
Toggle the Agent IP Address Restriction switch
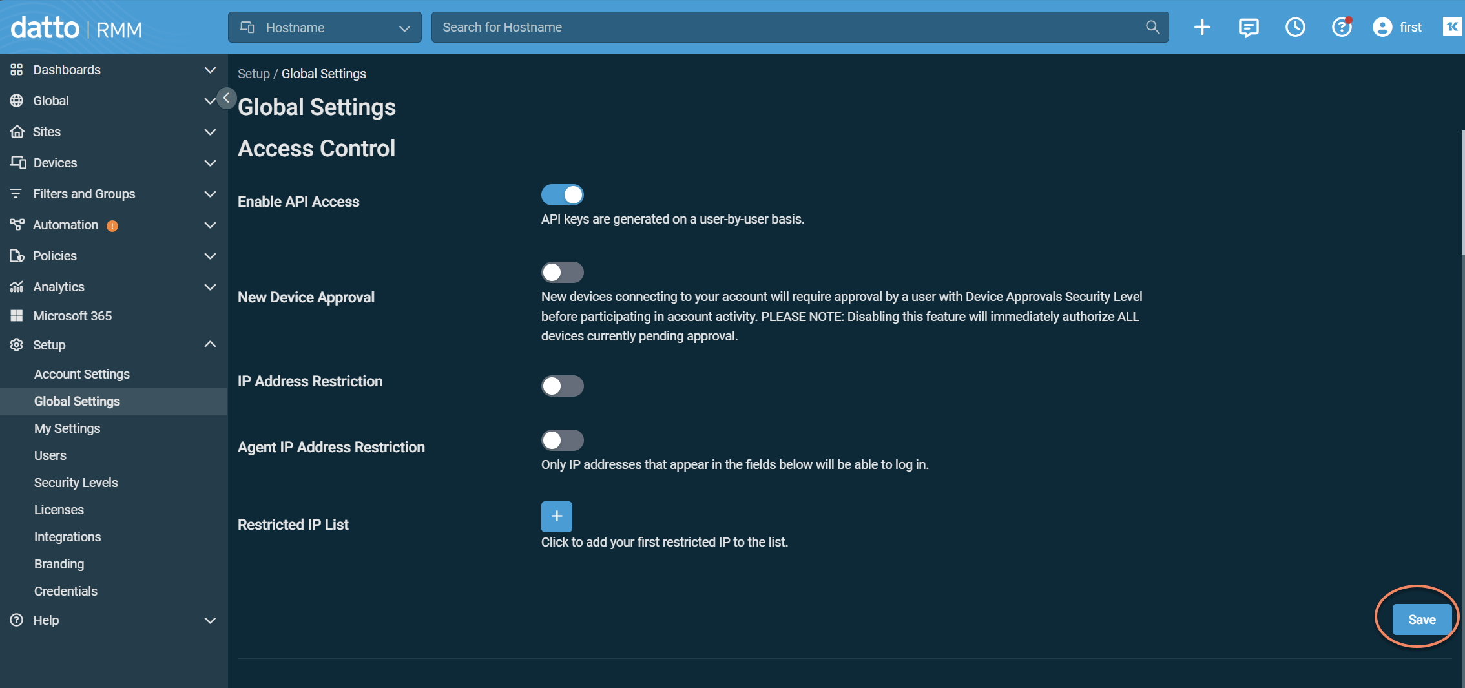(562, 440)
